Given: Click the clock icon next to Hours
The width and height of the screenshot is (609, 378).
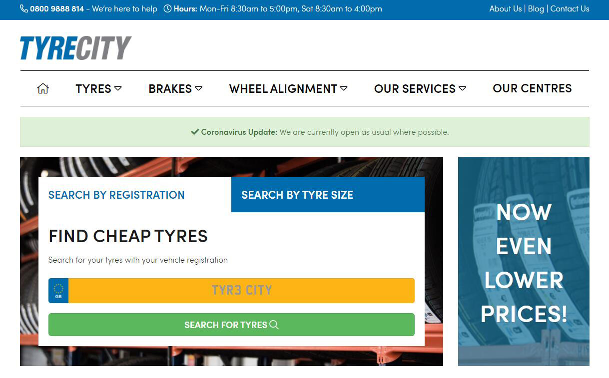Looking at the screenshot, I should (168, 8).
